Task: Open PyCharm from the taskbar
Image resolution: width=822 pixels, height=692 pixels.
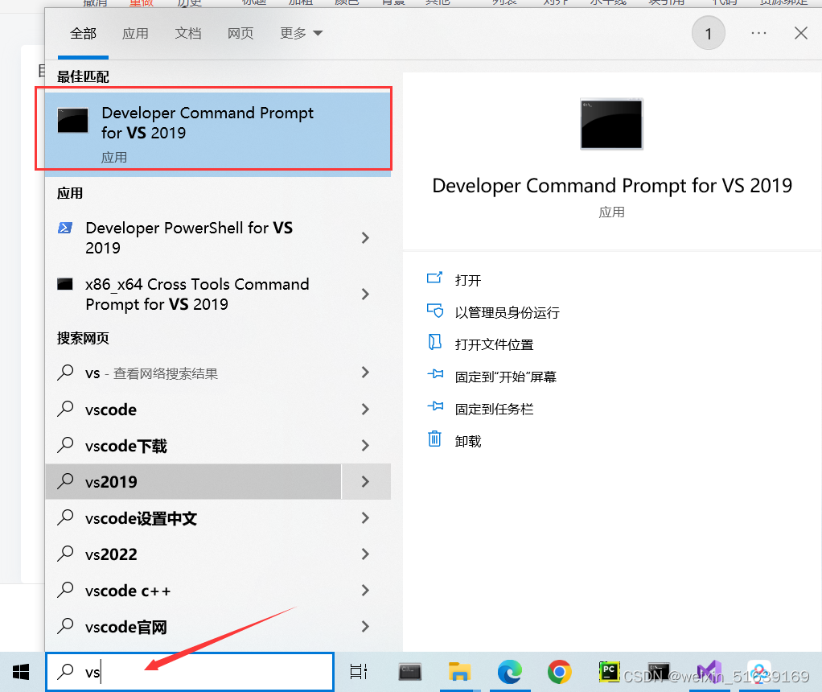Action: pos(609,671)
